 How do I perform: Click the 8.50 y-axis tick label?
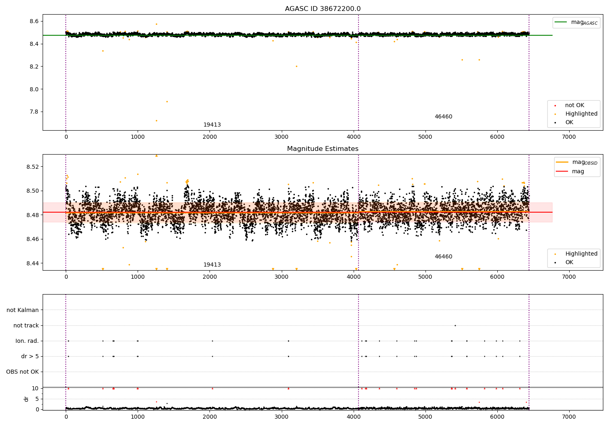click(x=32, y=191)
